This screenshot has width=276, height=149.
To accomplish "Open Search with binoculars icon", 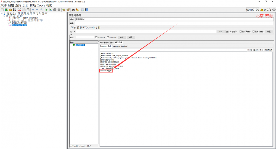I will tap(73, 10).
